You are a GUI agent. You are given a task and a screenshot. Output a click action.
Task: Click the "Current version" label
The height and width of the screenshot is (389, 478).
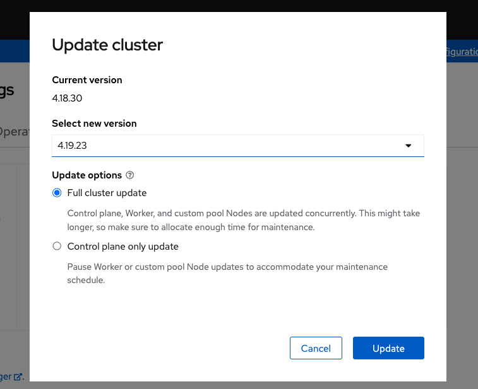87,80
